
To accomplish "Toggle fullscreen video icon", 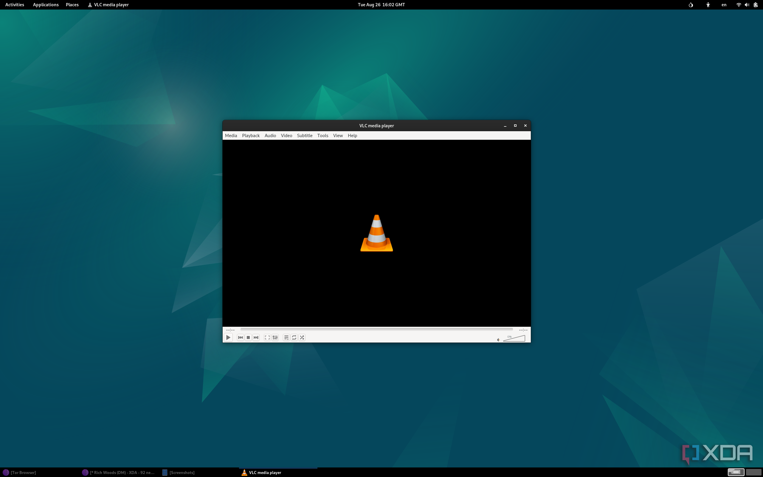I will (267, 337).
